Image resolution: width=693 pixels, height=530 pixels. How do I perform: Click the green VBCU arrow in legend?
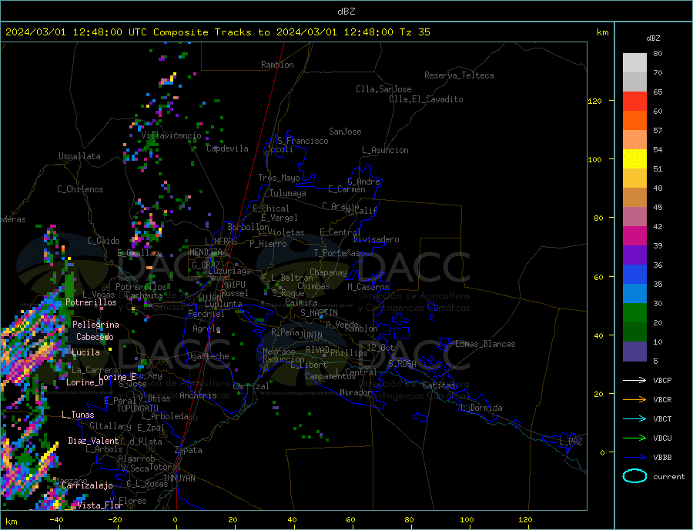tap(634, 438)
